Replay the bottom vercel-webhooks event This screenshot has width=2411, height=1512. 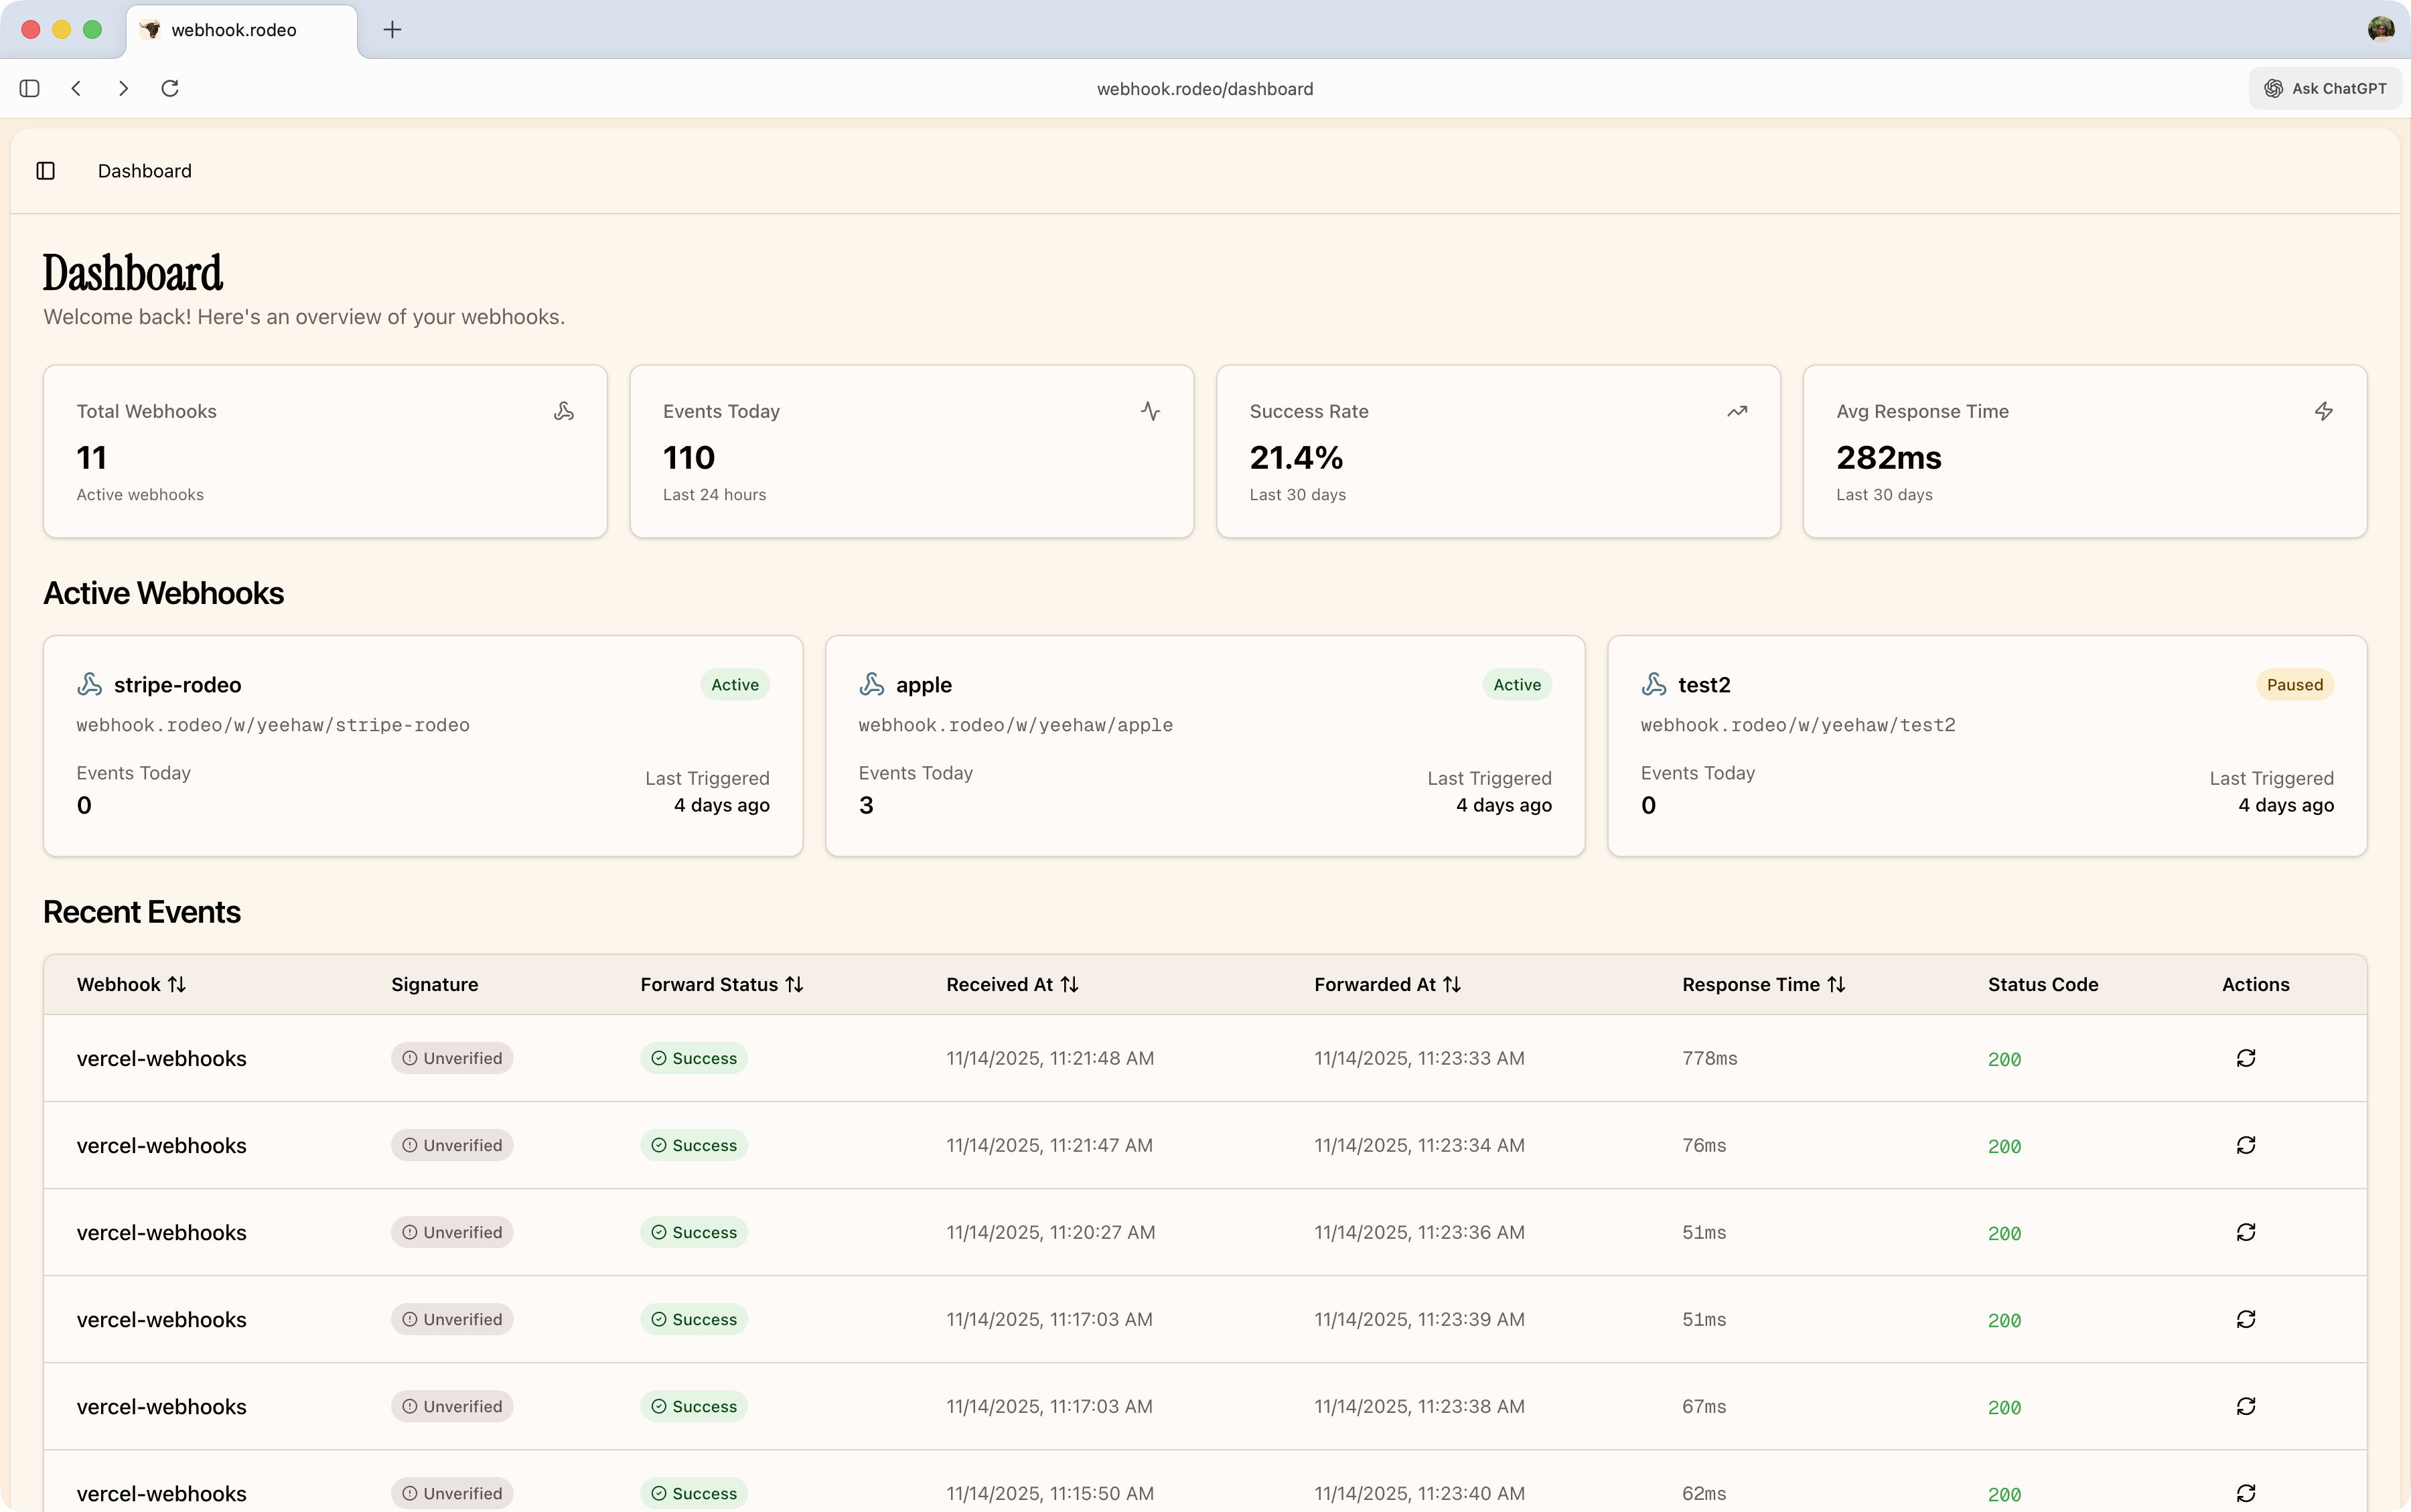click(2245, 1493)
